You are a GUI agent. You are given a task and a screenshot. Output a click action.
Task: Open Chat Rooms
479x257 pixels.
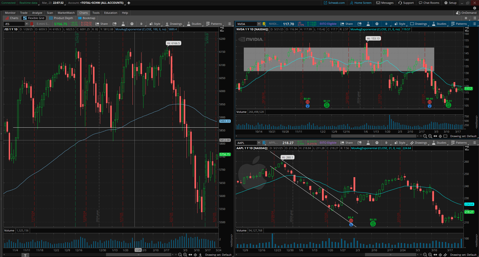429,3
